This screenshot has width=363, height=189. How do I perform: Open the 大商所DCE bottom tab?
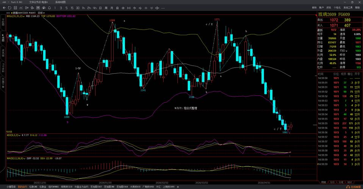pos(135,187)
